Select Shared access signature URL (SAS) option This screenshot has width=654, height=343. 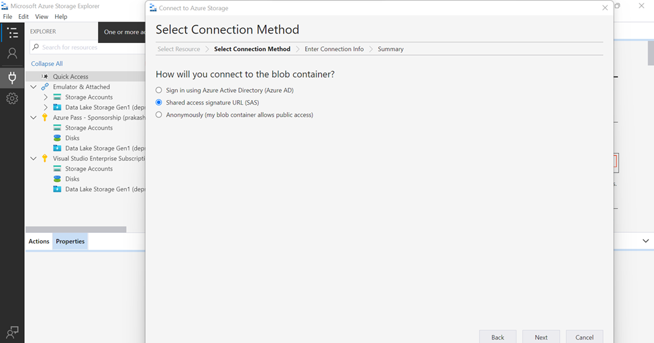pos(159,103)
